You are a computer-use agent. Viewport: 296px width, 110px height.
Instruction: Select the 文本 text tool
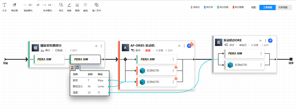click(x=4, y=5)
